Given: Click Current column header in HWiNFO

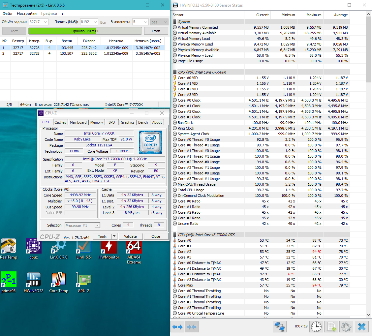Looking at the screenshot, I should [x=258, y=15].
